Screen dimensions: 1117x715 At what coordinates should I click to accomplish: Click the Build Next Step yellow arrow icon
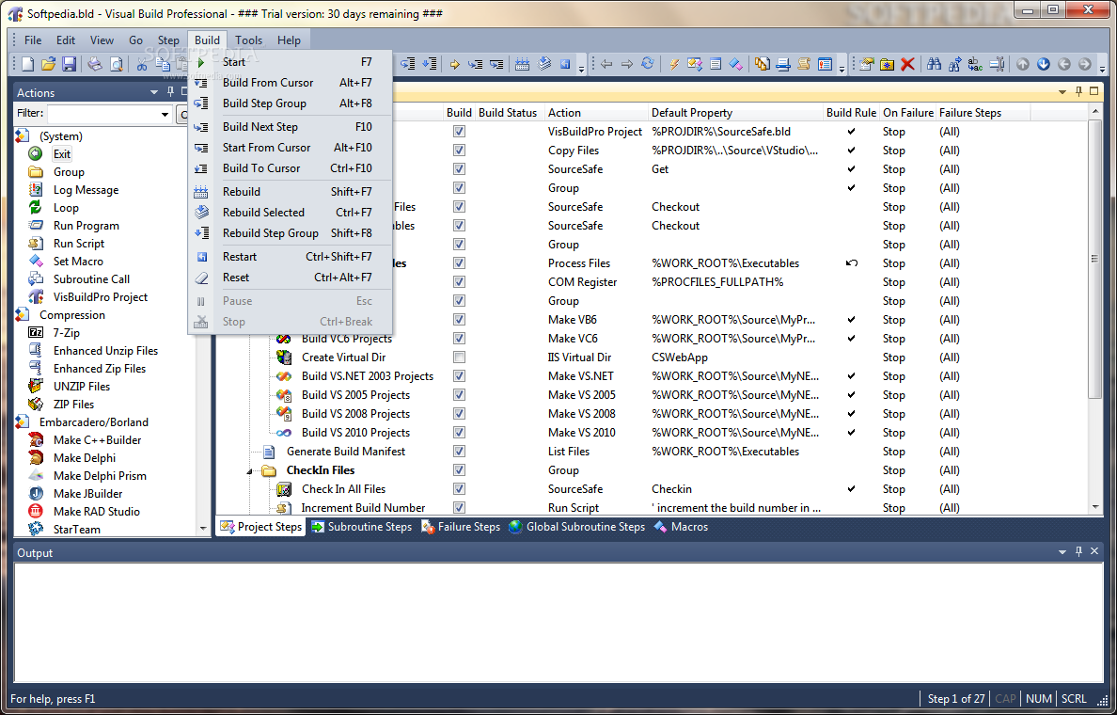454,65
